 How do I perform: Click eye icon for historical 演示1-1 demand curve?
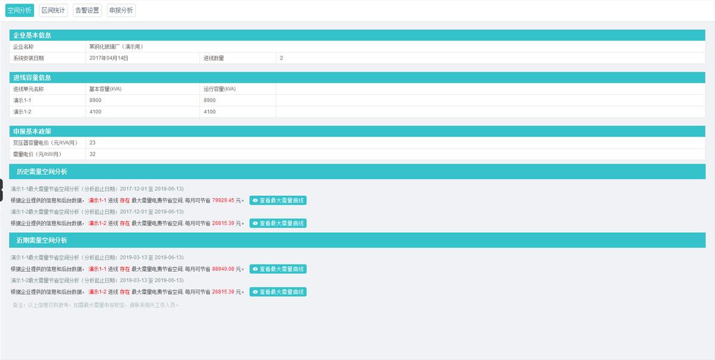[256, 201]
